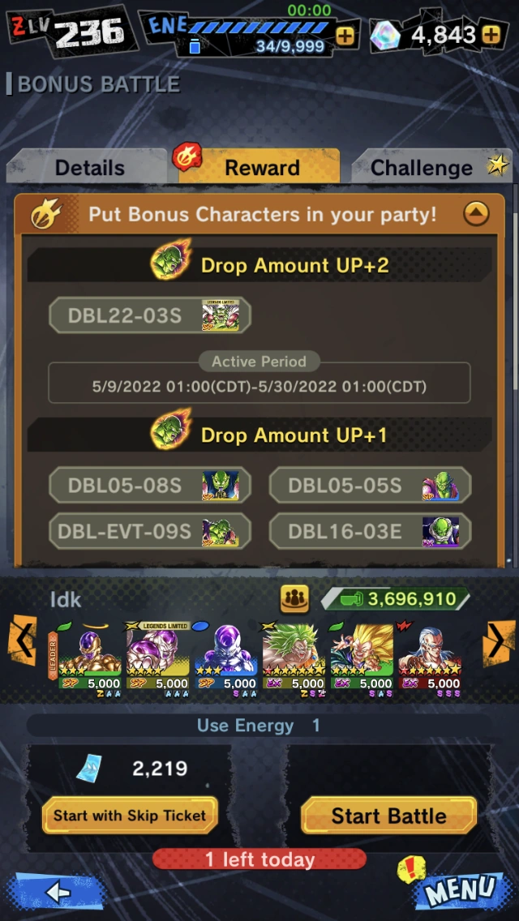Select the leader character thumbnail in party
The width and height of the screenshot is (519, 921).
(x=90, y=658)
